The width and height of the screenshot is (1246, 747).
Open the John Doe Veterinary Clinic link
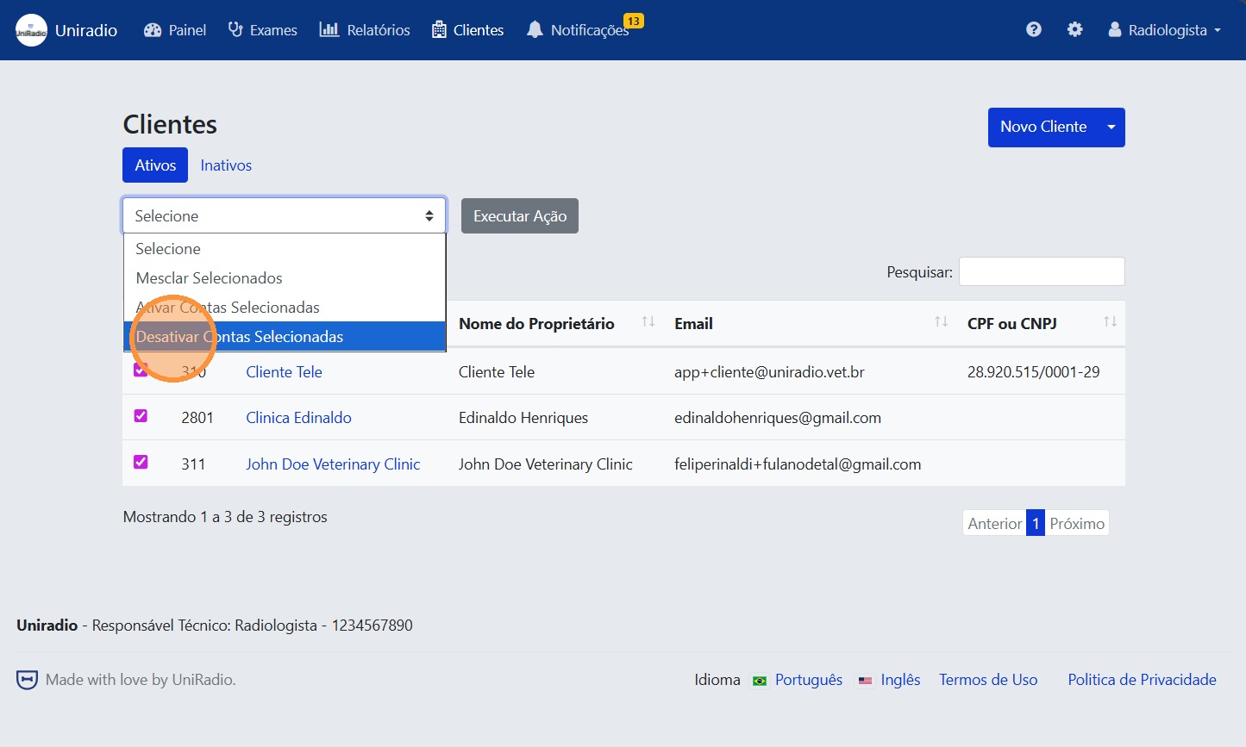tap(333, 464)
